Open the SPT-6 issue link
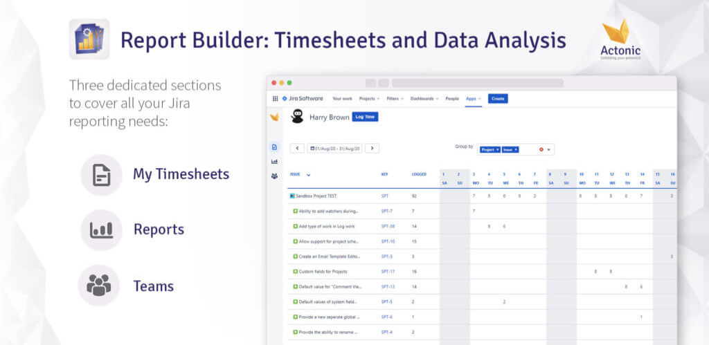Image resolution: width=709 pixels, height=345 pixels. (386, 317)
